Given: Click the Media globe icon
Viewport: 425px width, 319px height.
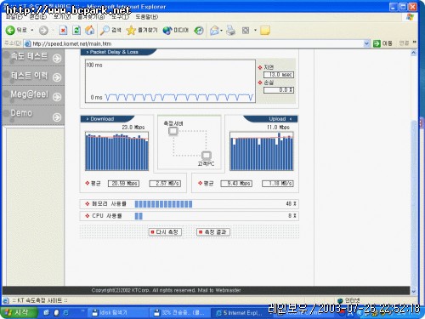Looking at the screenshot, I should click(x=167, y=30).
